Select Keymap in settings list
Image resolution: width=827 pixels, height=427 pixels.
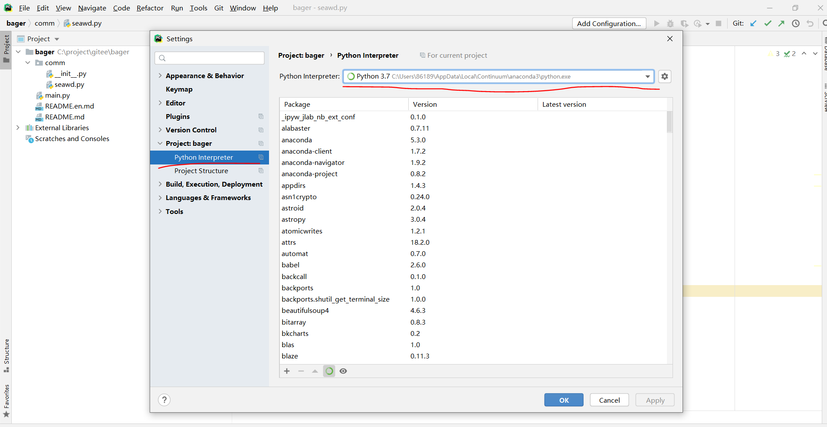[x=179, y=89]
